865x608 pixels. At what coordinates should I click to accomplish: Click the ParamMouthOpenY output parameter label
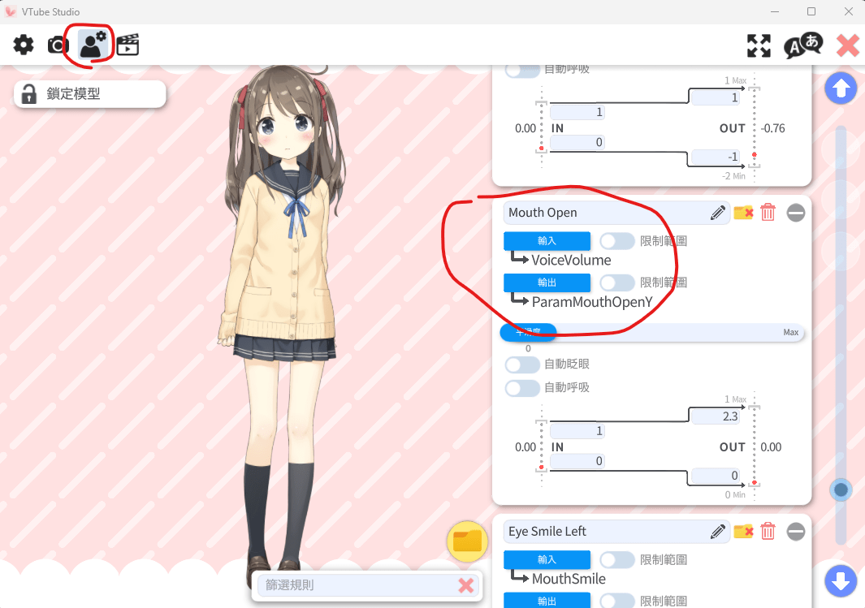click(592, 302)
